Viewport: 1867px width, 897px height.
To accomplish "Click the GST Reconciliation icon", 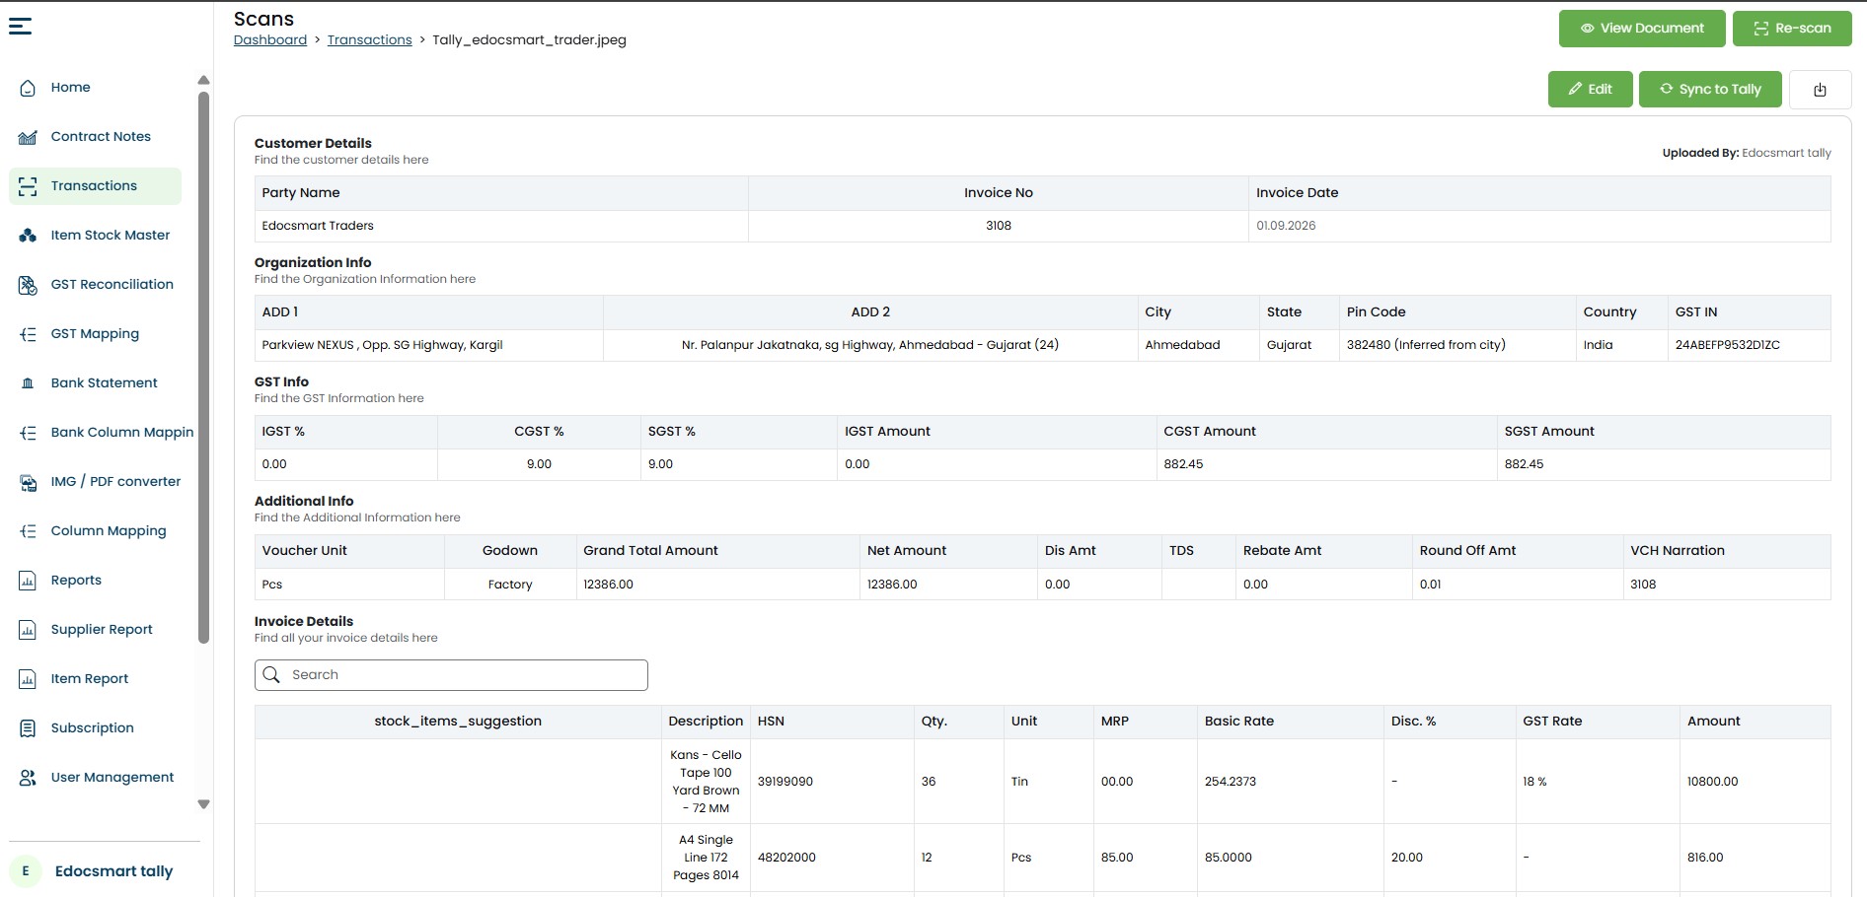I will (x=28, y=285).
